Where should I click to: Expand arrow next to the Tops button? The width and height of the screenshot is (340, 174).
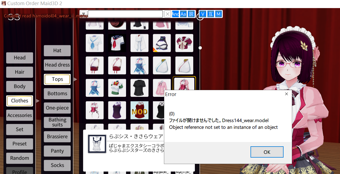pos(75,79)
